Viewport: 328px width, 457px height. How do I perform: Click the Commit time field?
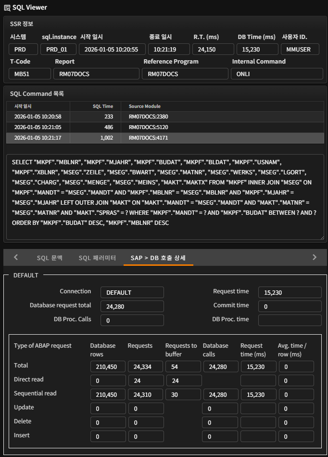coord(290,306)
